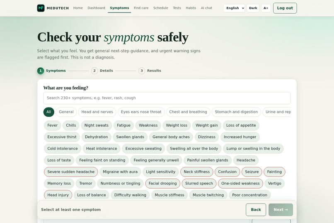Select Excessive thirst symptom
Viewport: 334px width, 223px height.
(x=62, y=137)
